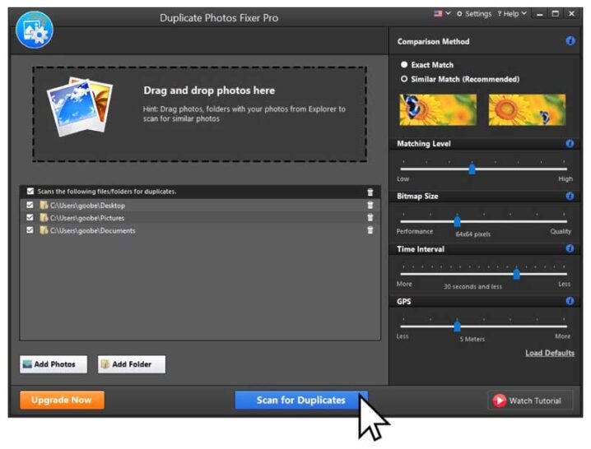Click the red play icon on Watch Tutorial

[500, 400]
